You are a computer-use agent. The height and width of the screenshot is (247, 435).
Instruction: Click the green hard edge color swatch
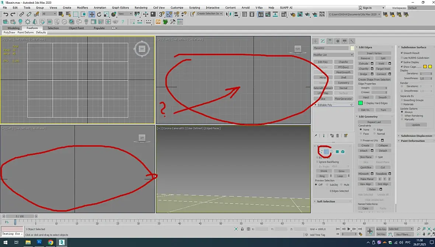tap(361, 103)
